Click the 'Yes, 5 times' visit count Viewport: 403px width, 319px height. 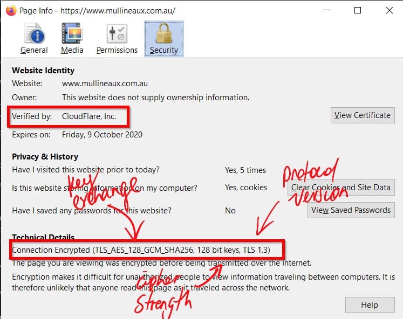(x=245, y=170)
